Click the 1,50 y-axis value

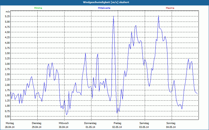[x=8, y=95]
